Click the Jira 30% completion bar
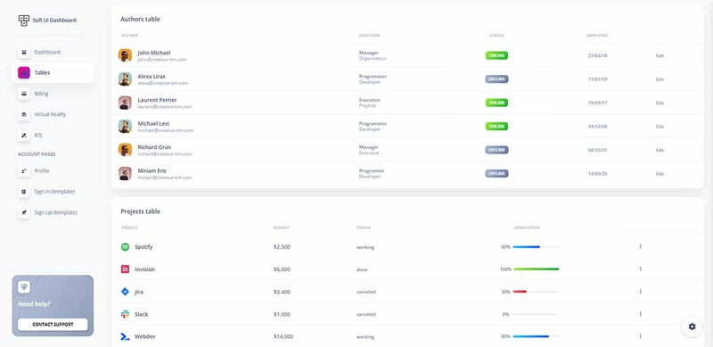Screen dimensions: 713x347 [536, 292]
